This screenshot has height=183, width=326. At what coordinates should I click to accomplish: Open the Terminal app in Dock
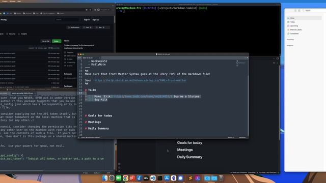pyautogui.click(x=160, y=178)
